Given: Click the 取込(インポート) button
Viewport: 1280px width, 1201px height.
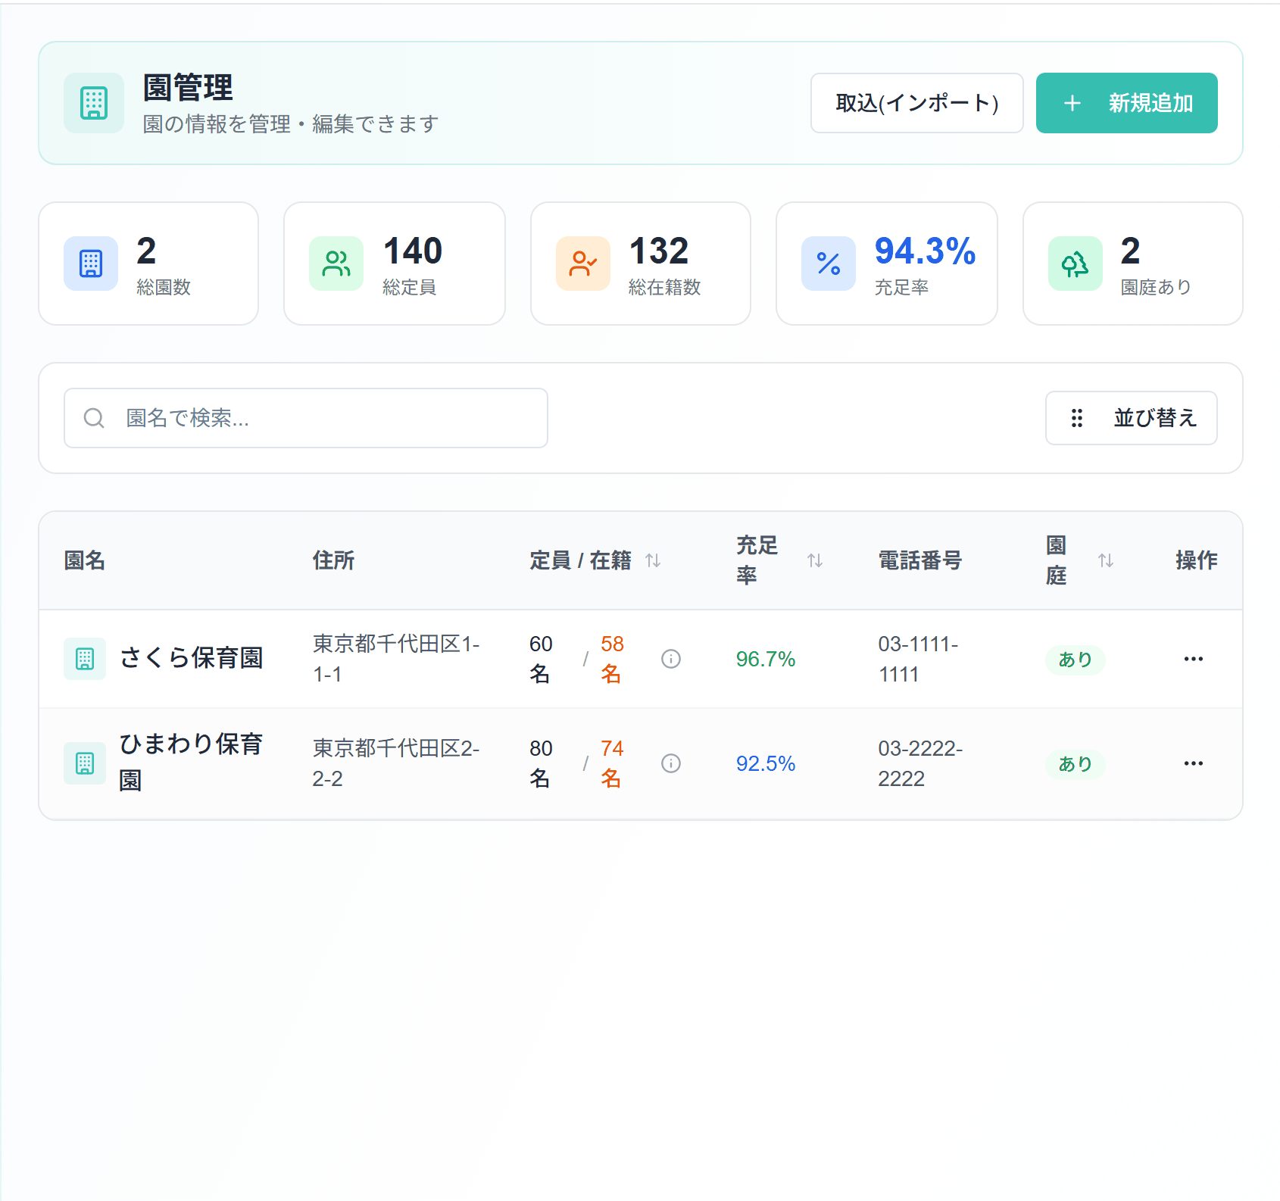Looking at the screenshot, I should pos(917,103).
